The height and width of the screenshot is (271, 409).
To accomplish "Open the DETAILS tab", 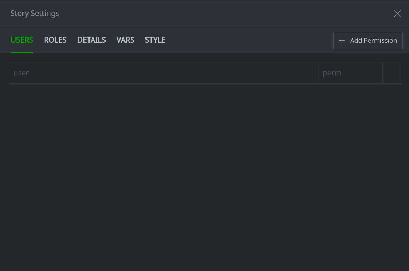I will click(91, 40).
